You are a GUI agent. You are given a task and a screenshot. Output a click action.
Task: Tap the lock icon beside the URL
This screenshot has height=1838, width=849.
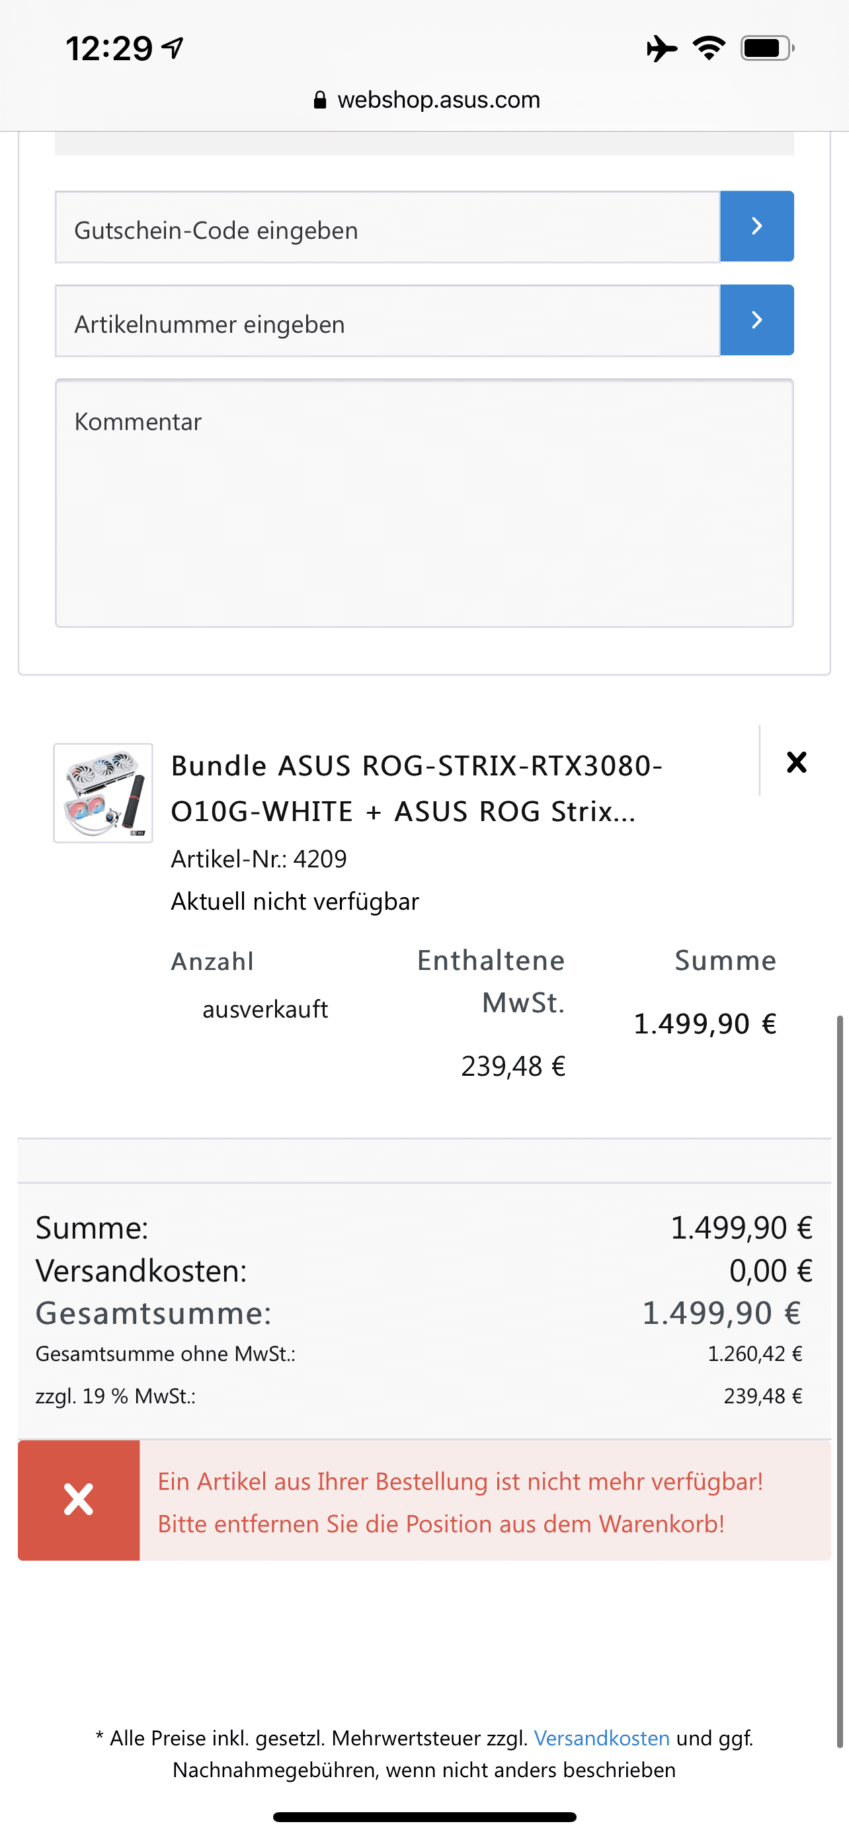[320, 101]
